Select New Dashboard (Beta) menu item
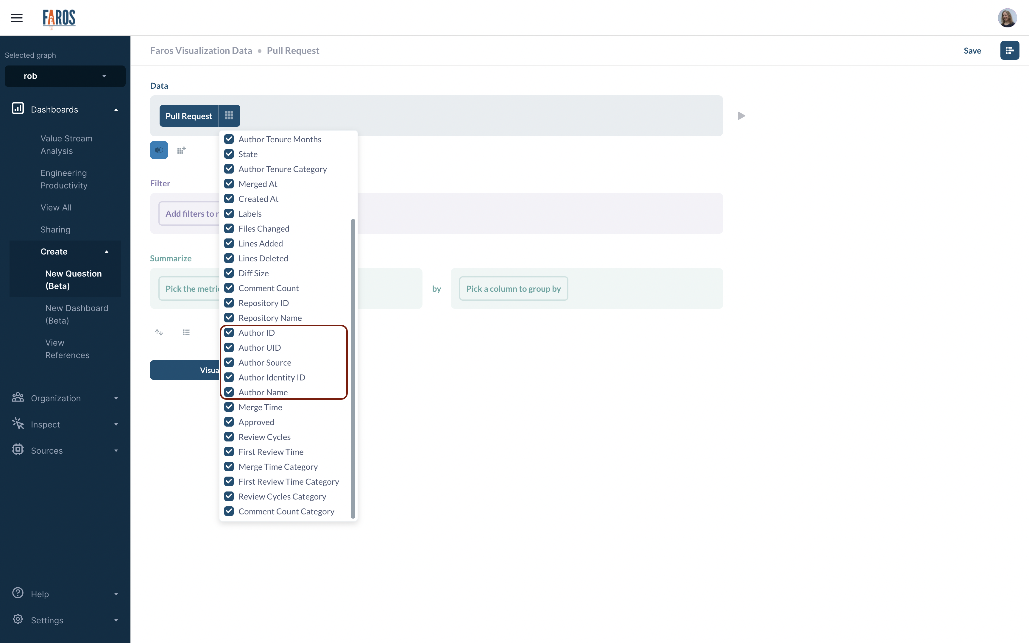1029x643 pixels. (77, 314)
